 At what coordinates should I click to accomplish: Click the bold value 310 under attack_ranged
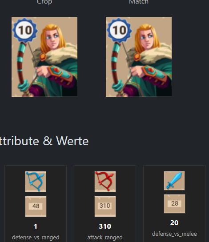click(x=105, y=226)
